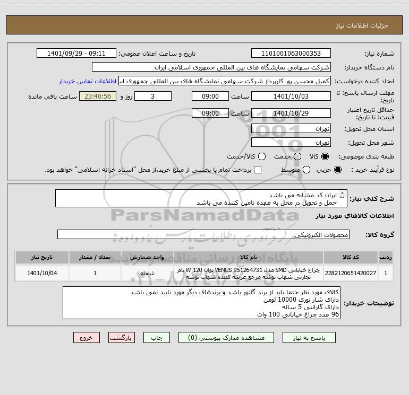Click the remaining time 23:40:56 field
This screenshot has height=395, width=409.
point(98,96)
